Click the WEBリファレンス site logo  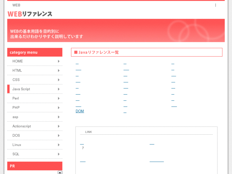click(30, 14)
